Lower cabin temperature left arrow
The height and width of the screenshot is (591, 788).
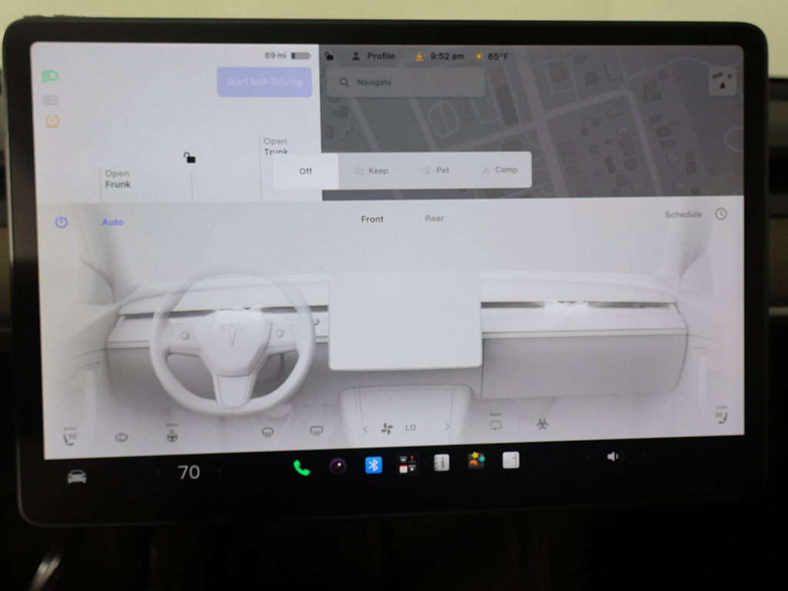tap(158, 473)
